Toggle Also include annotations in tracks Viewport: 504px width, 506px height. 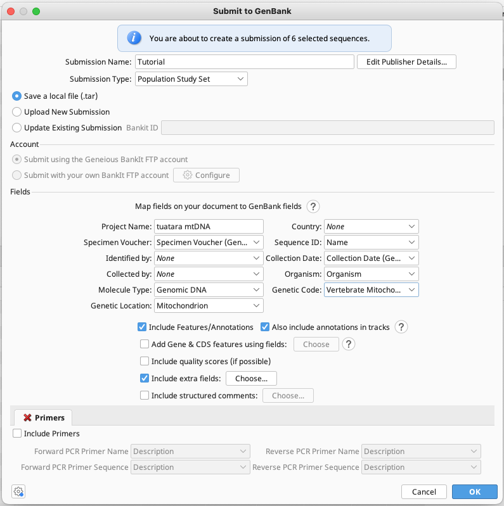pyautogui.click(x=265, y=327)
